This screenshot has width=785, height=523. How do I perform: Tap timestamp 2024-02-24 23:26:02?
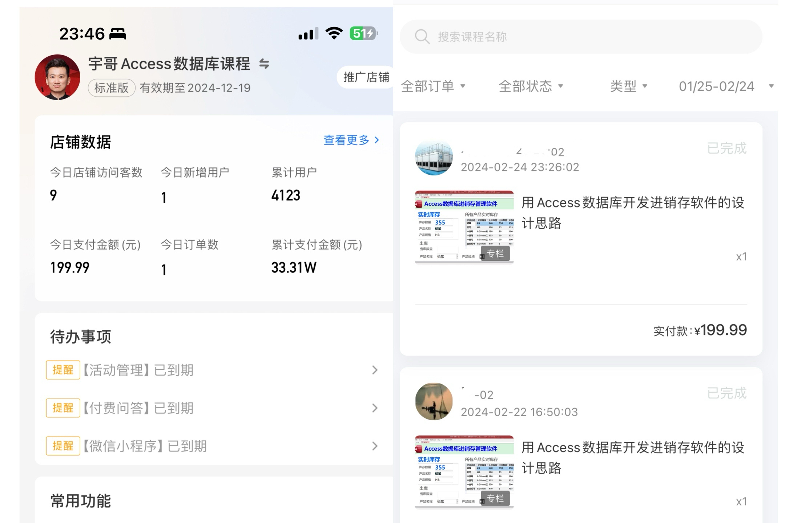pyautogui.click(x=520, y=167)
